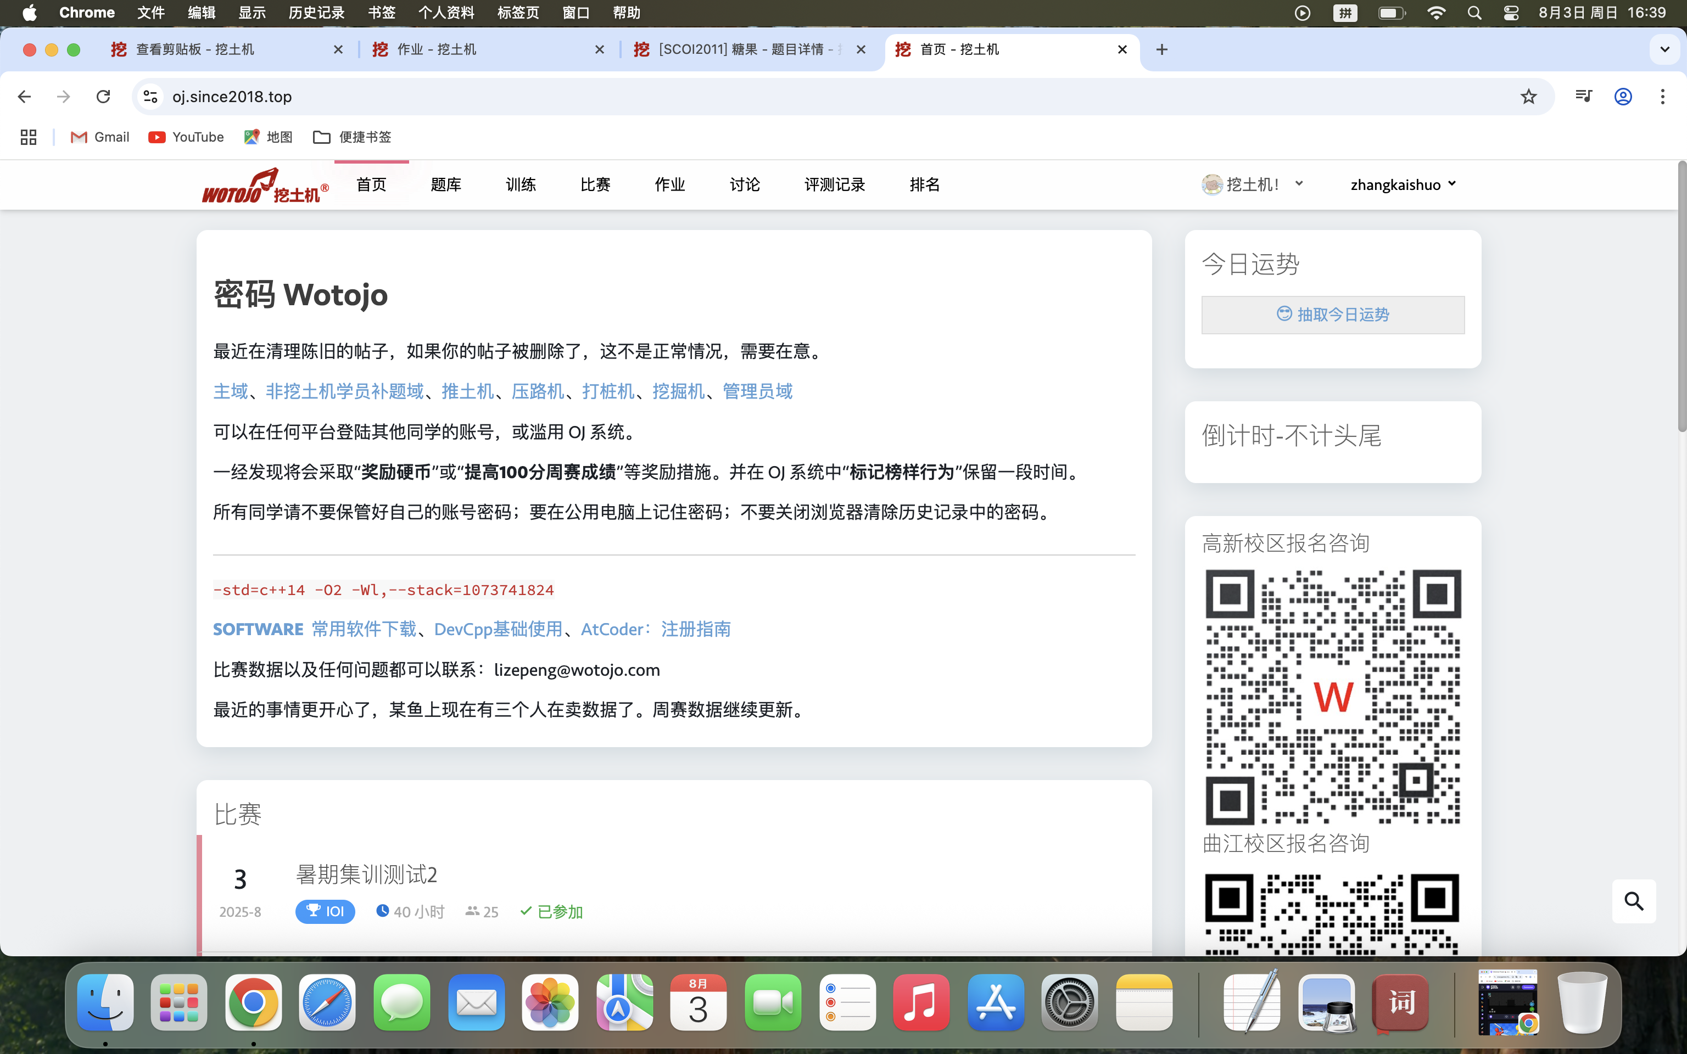Open the Chrome profile icon
This screenshot has height=1054, width=1687.
1623,96
